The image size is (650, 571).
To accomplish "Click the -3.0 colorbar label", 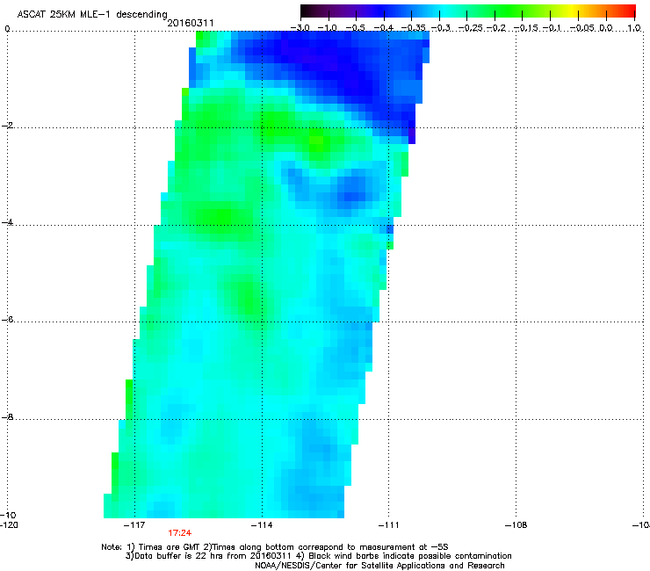I will click(x=300, y=28).
